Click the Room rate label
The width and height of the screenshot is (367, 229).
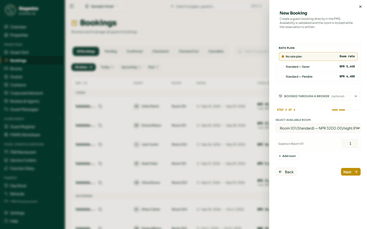(x=347, y=56)
